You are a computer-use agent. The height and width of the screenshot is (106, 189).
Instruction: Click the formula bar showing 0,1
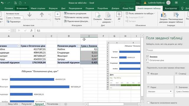[x=112, y=31]
